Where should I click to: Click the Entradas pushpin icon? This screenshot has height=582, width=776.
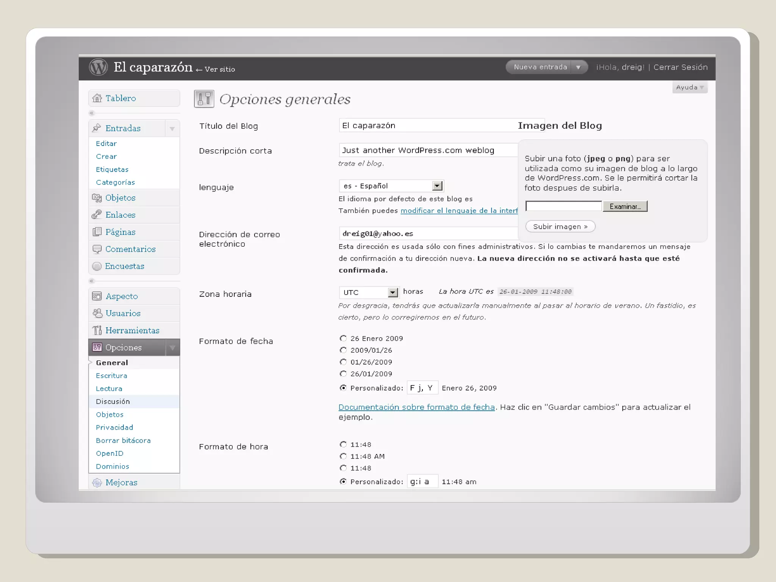click(x=97, y=128)
